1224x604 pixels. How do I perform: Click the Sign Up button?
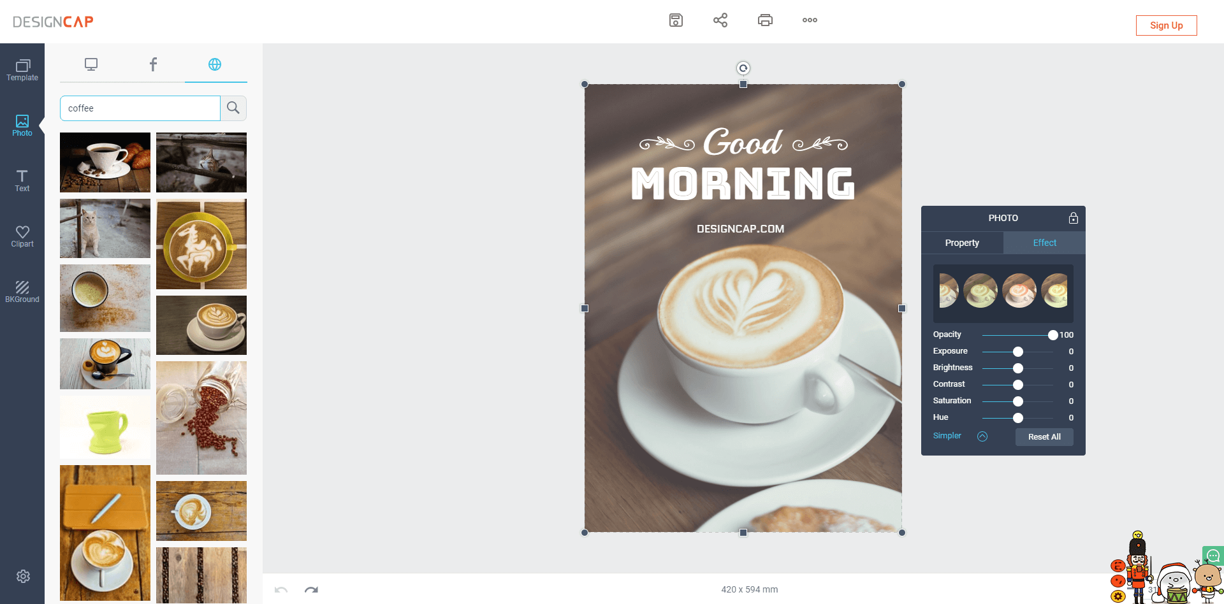point(1166,25)
